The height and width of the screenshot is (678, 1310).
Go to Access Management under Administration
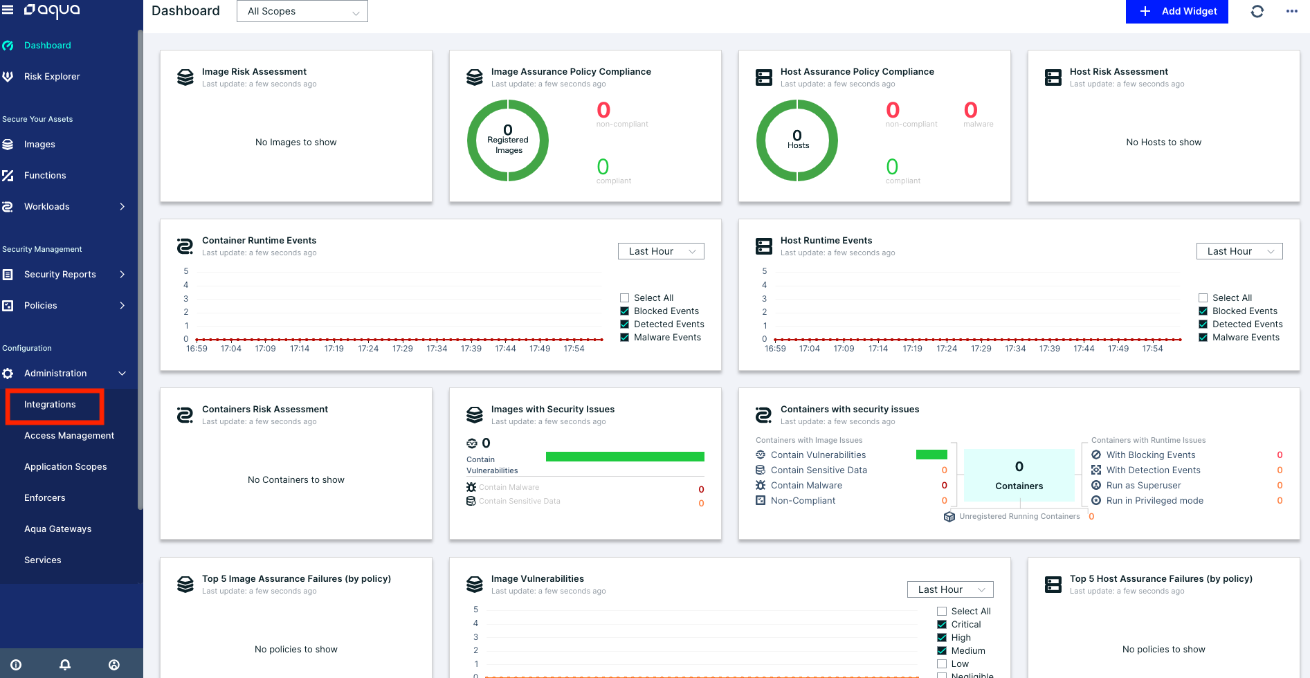click(69, 435)
